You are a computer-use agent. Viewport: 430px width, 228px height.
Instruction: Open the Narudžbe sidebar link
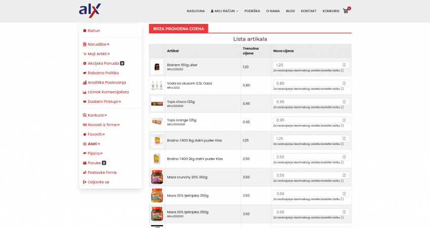(98, 44)
